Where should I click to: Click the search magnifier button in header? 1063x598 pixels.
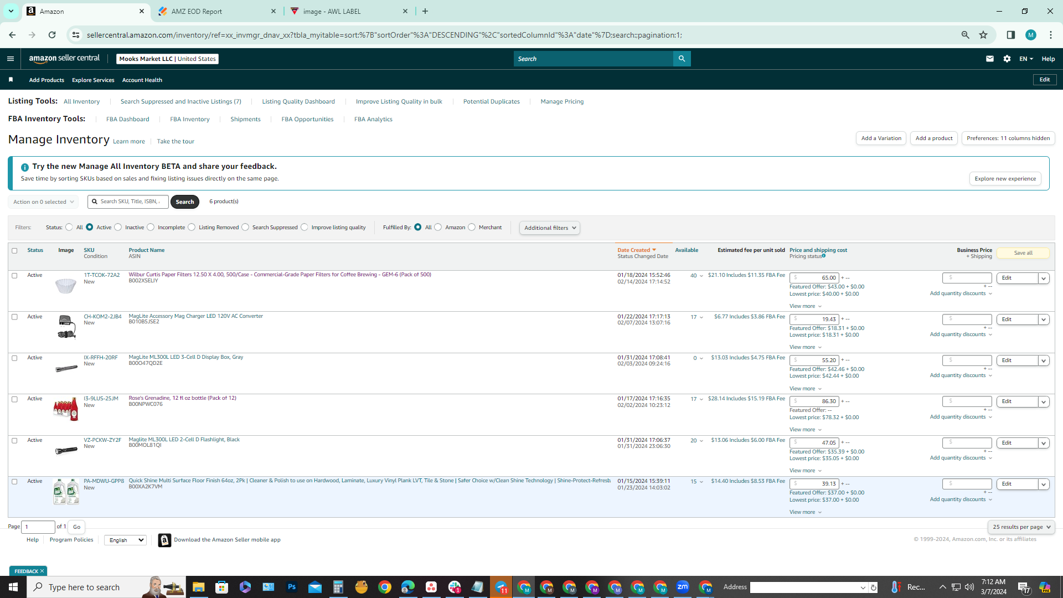pyautogui.click(x=682, y=59)
